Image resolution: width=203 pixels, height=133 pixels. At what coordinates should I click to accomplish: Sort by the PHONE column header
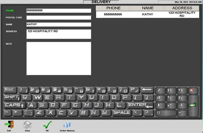pyautogui.click(x=113, y=8)
